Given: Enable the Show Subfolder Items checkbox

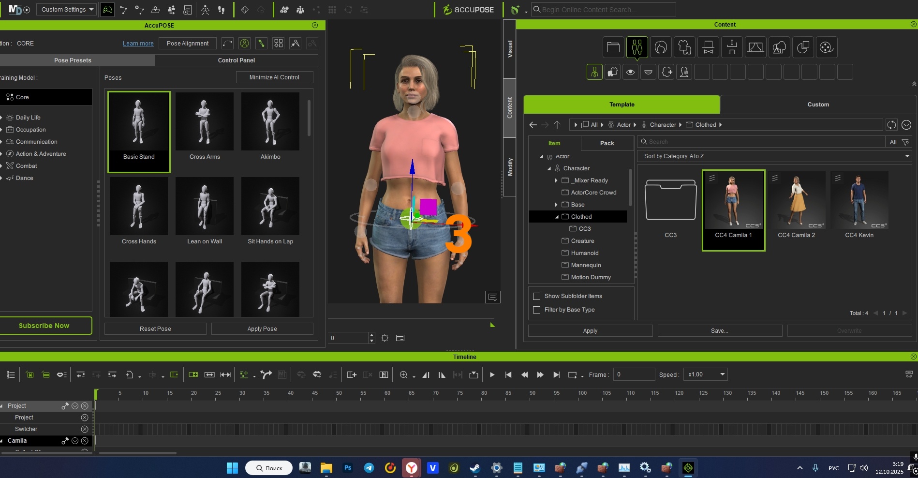Looking at the screenshot, I should (536, 296).
